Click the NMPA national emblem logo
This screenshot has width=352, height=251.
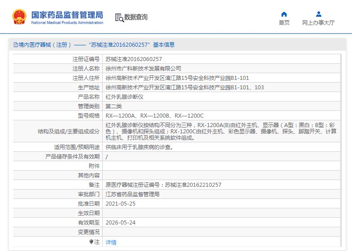point(19,17)
